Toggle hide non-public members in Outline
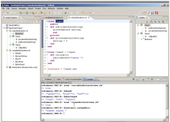 tap(163, 22)
